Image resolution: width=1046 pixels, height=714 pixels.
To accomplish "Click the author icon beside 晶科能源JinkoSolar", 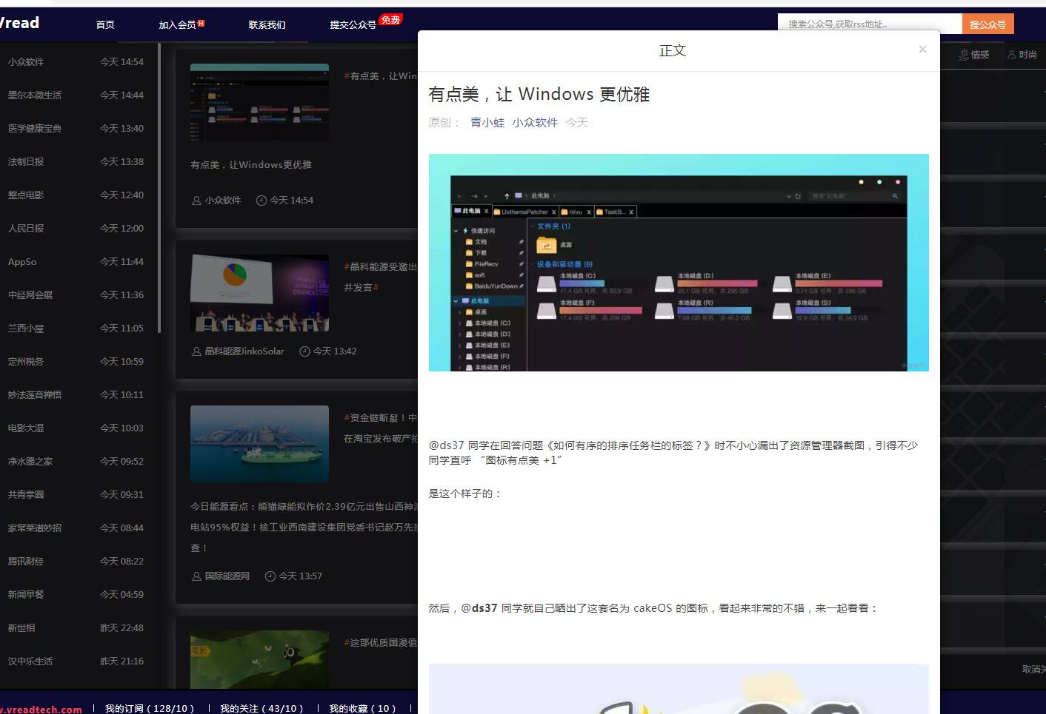I will pyautogui.click(x=196, y=351).
